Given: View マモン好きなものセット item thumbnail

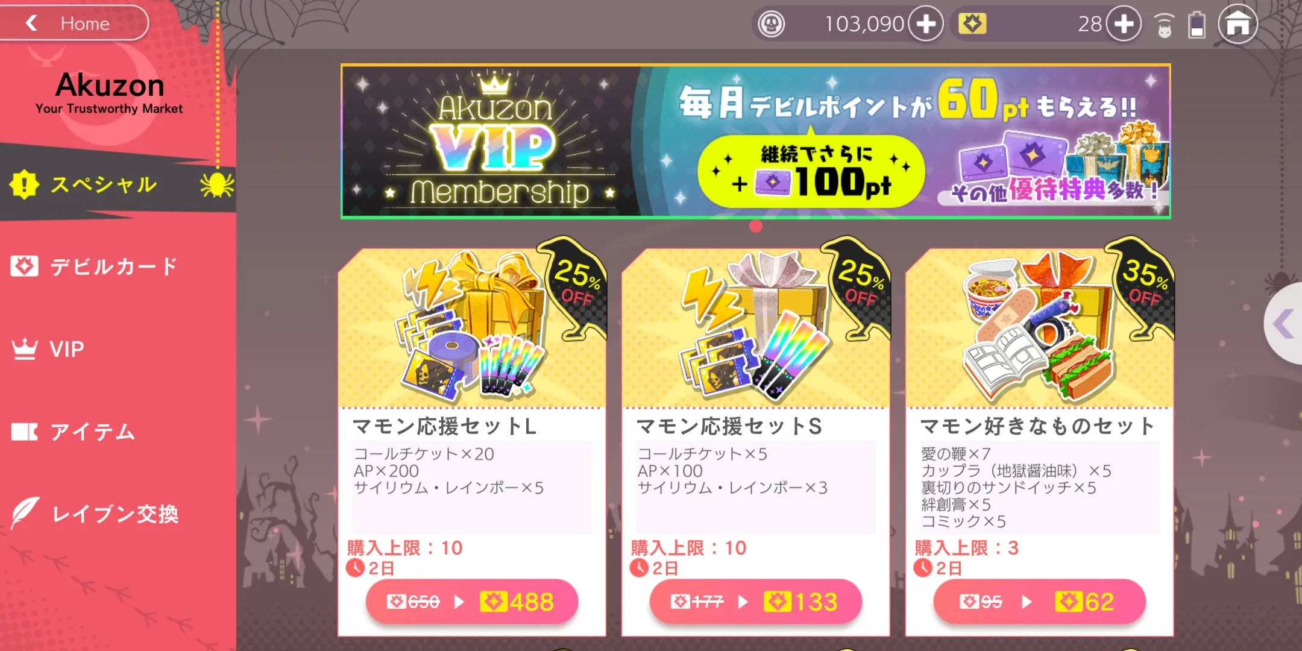Looking at the screenshot, I should pyautogui.click(x=1039, y=329).
